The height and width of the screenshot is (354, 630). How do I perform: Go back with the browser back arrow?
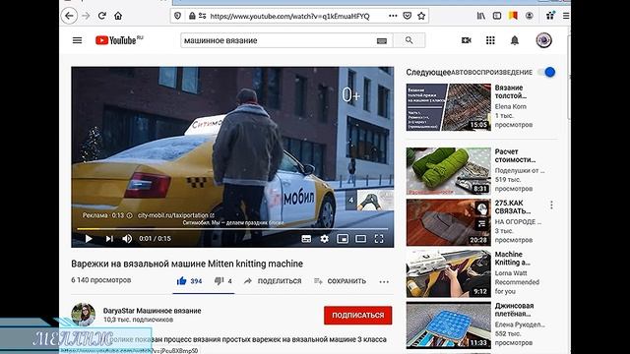[69, 16]
